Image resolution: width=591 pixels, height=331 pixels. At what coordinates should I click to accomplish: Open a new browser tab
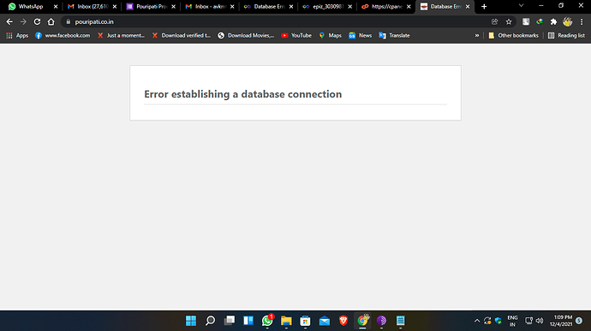click(484, 6)
